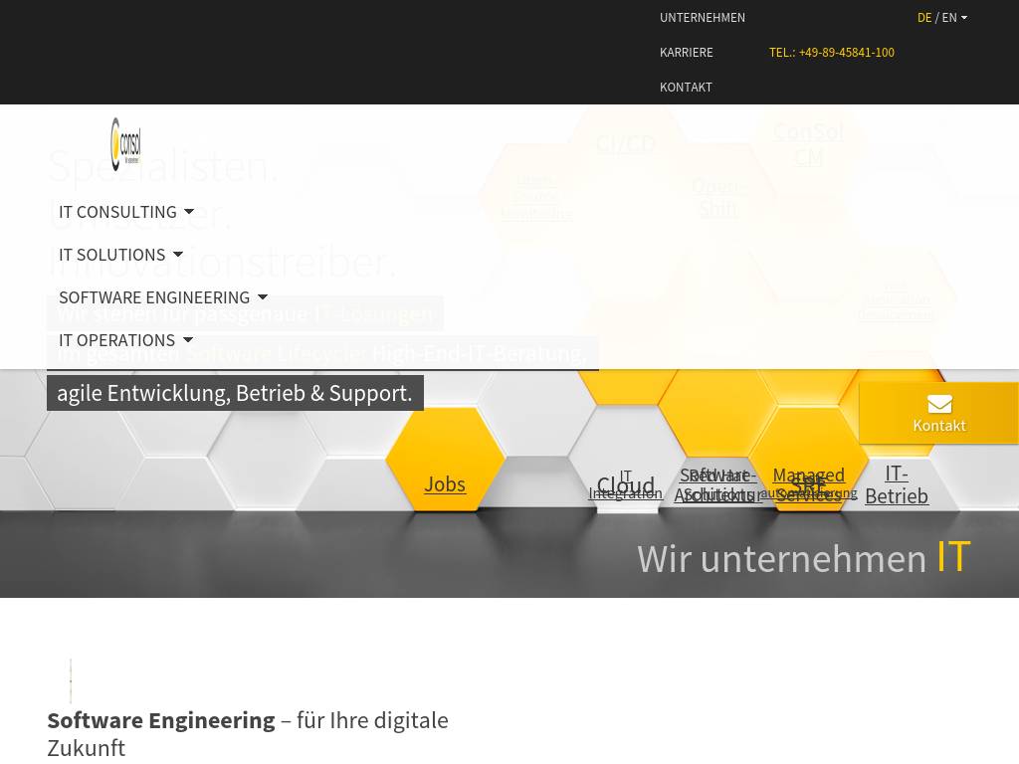Click the ConSol CM hexagon link

[808, 144]
